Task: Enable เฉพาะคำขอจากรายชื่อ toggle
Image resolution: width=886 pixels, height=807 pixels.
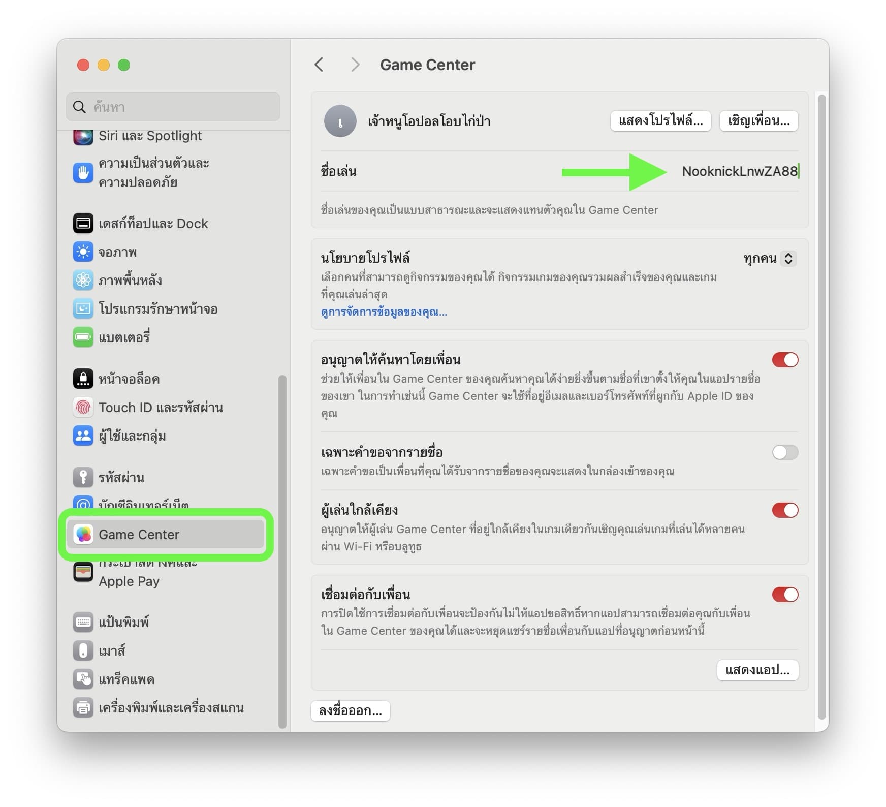Action: (x=785, y=452)
